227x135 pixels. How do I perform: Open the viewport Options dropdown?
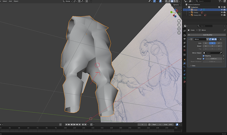[177, 5]
